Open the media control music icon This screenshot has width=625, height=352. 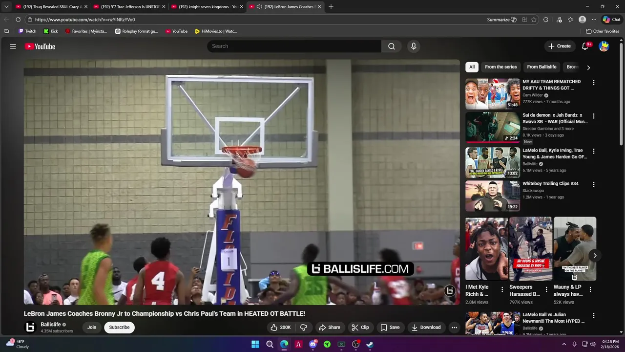pos(559,20)
